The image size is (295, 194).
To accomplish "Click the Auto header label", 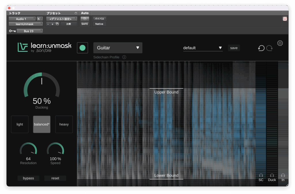I will [85, 13].
